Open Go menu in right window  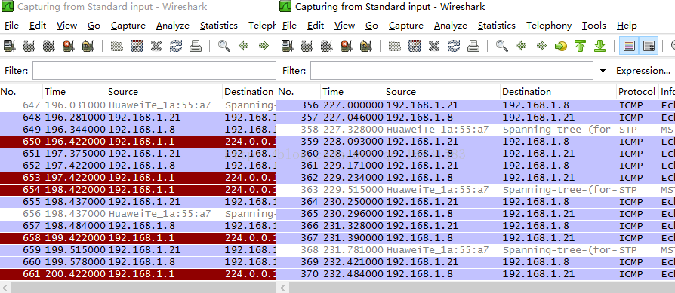point(371,26)
